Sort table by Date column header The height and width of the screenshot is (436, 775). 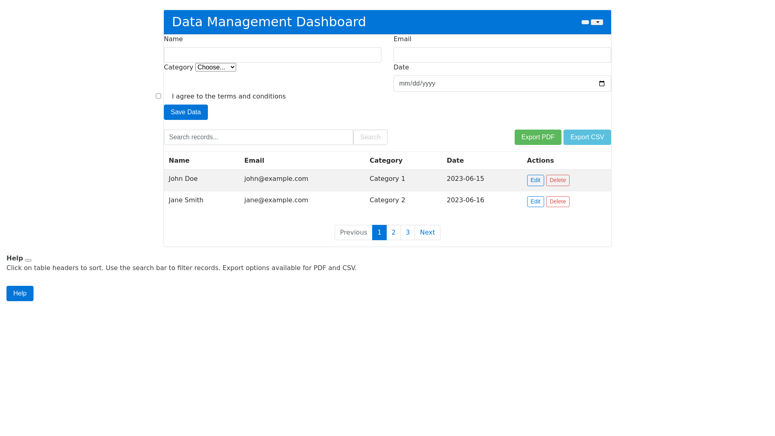coord(455,161)
